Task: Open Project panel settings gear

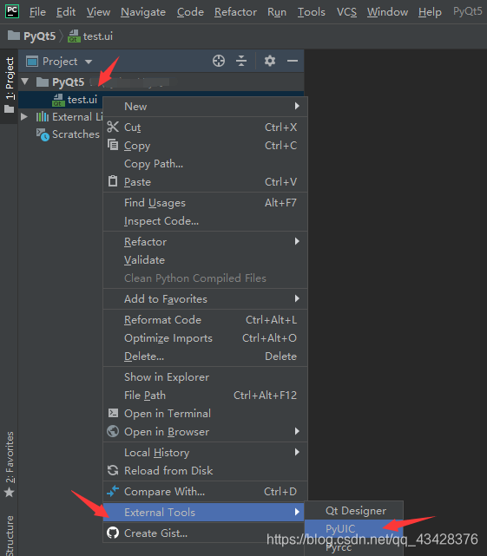Action: pyautogui.click(x=270, y=61)
